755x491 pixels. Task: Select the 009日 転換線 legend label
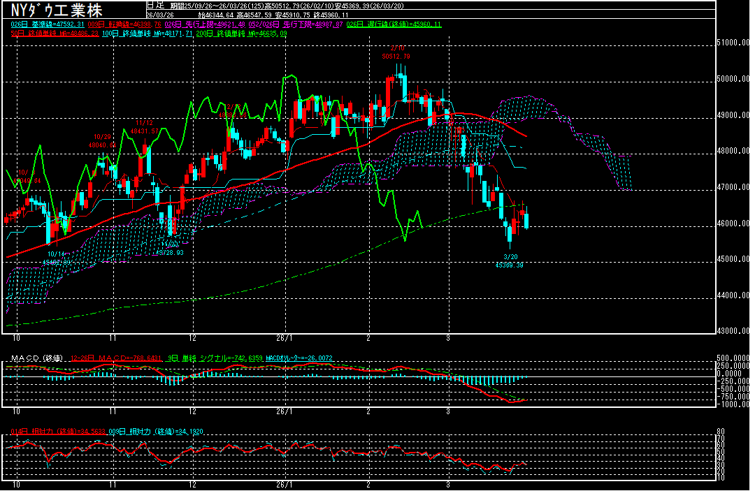(x=133, y=24)
